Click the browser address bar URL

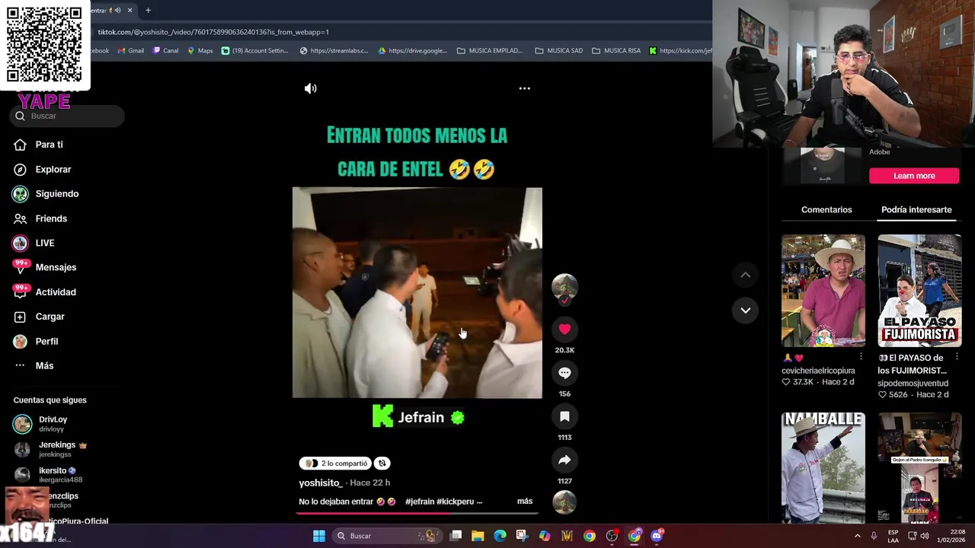pyautogui.click(x=213, y=32)
